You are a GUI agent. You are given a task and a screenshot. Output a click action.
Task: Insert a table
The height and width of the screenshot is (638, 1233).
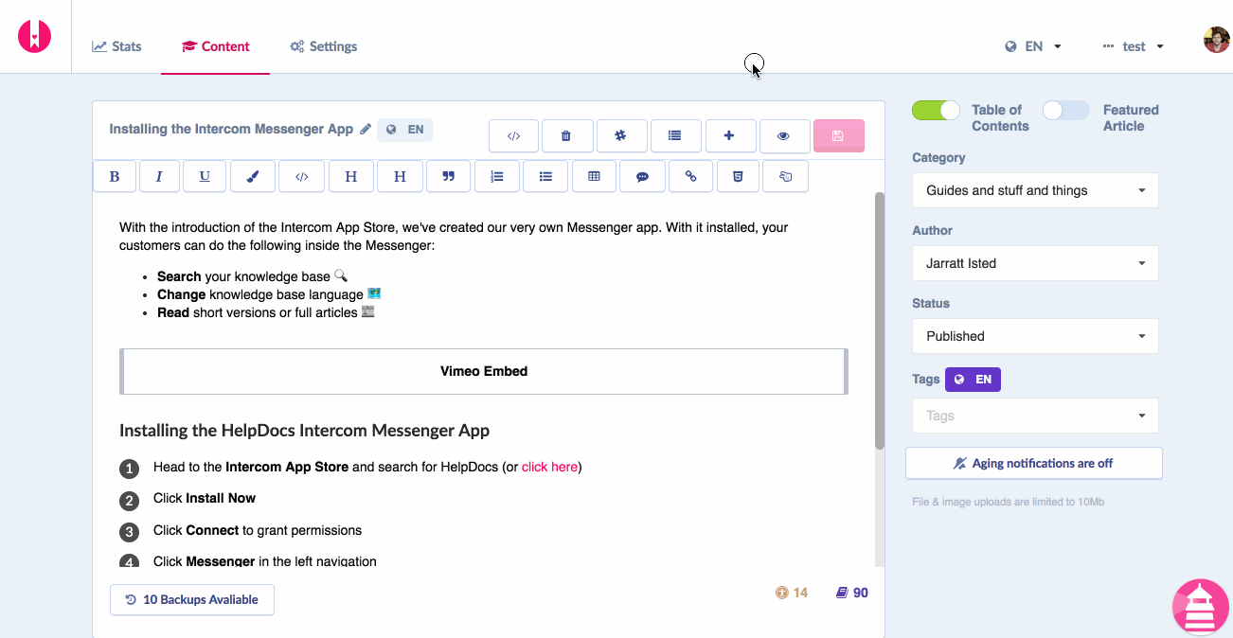594,176
